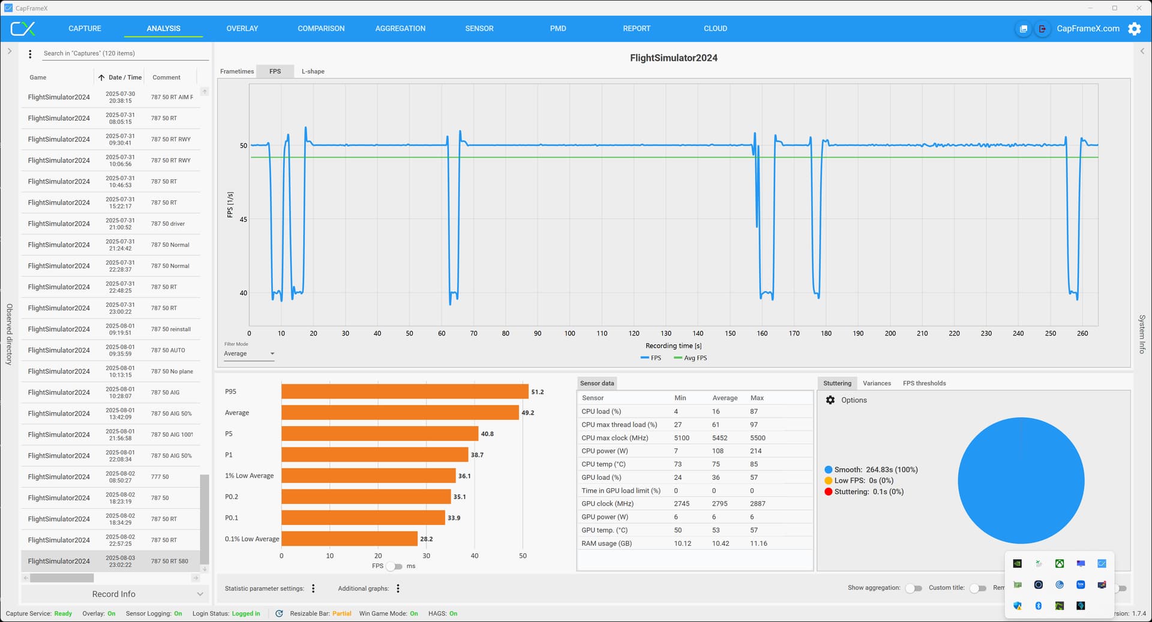Open the Filter Mode Average dropdown
1152x622 pixels.
point(249,354)
